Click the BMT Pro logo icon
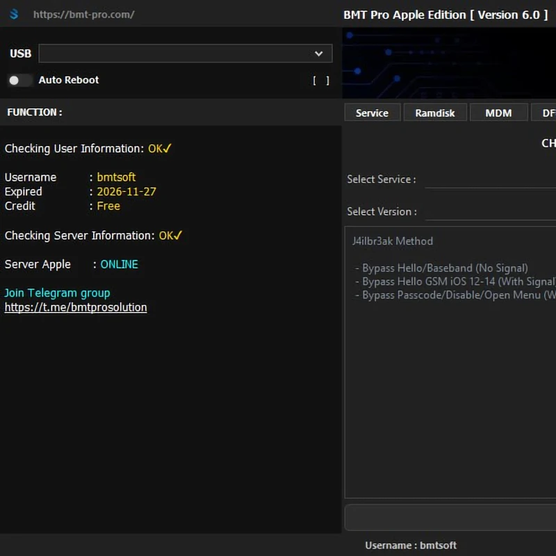Screen dimensions: 556x556 14,14
